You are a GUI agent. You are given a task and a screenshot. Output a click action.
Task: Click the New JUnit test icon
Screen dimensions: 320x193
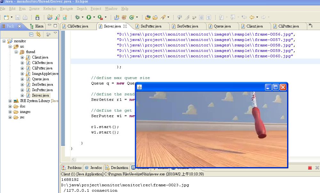tap(57, 17)
